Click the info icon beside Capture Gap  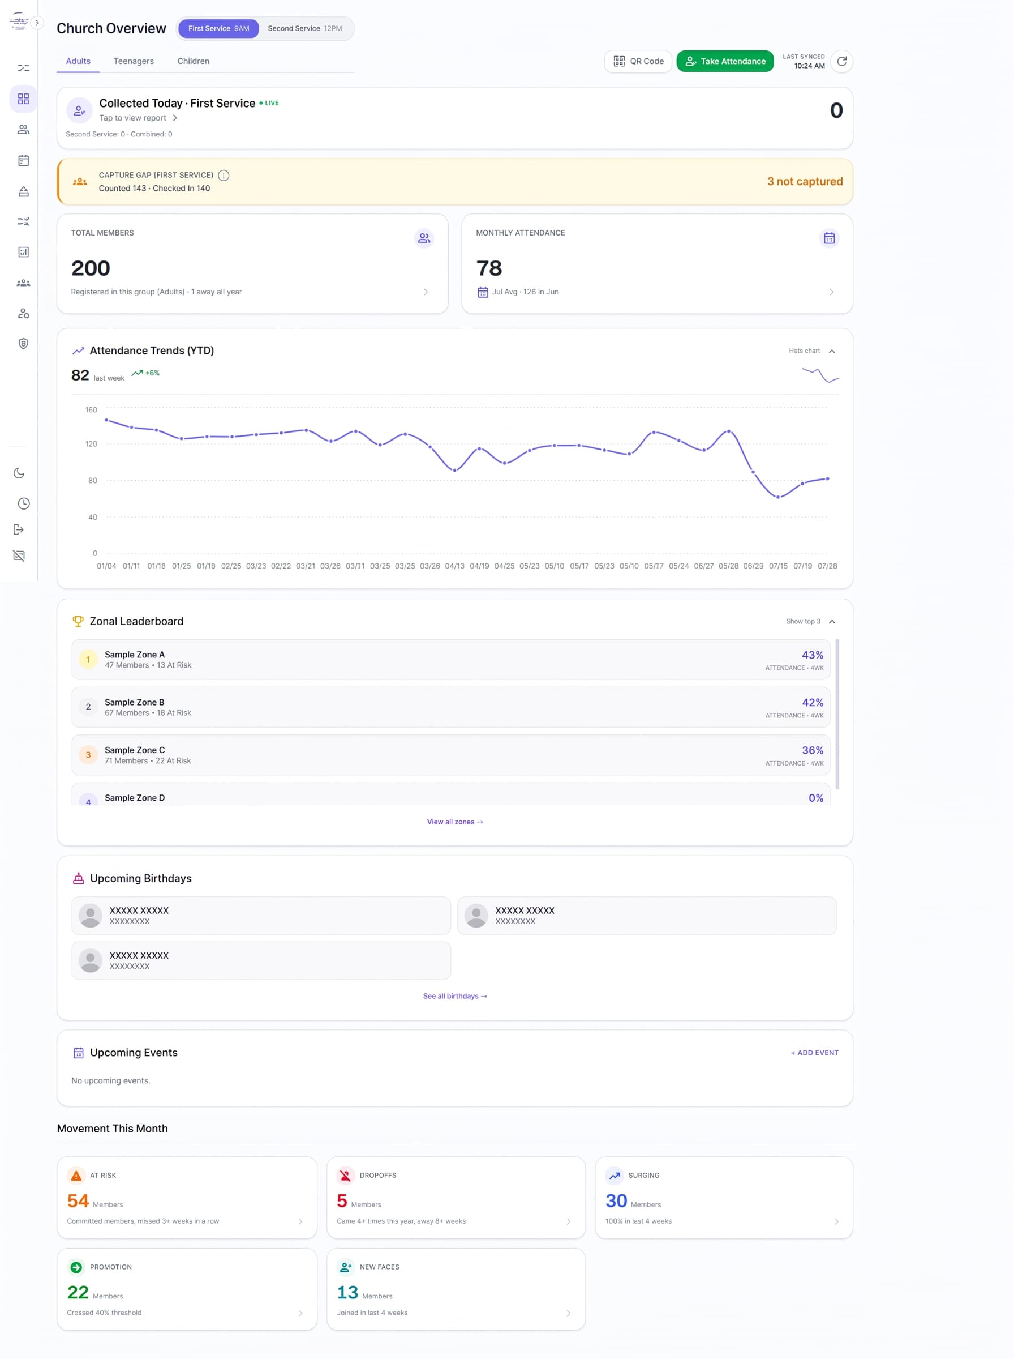coord(224,175)
